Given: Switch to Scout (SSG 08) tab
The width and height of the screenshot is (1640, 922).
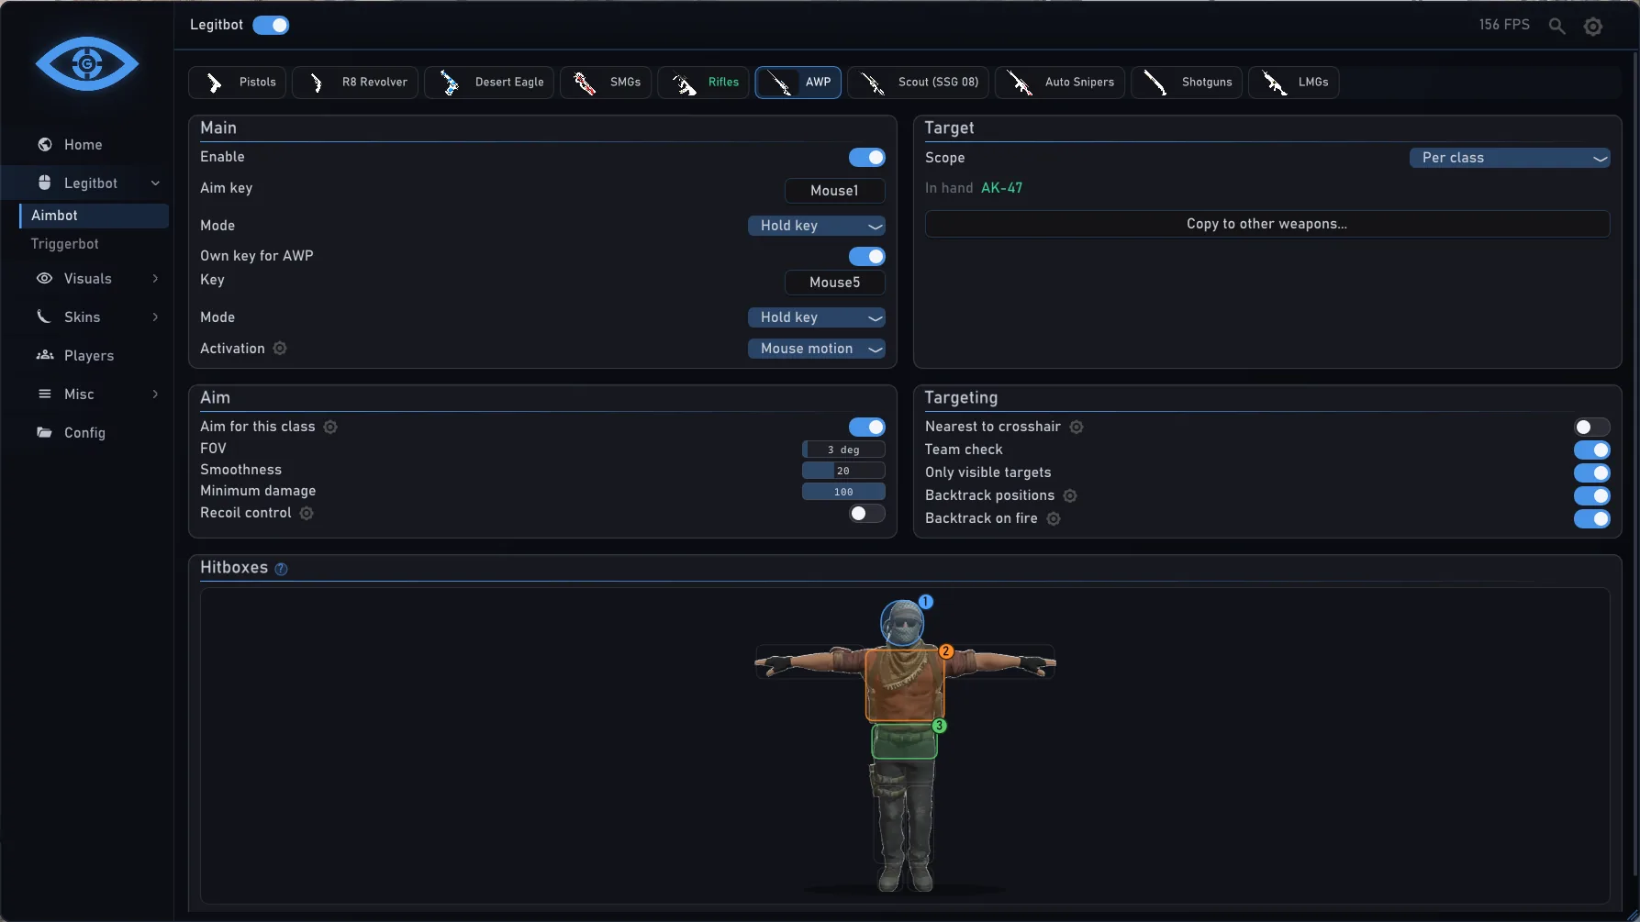Looking at the screenshot, I should point(919,83).
